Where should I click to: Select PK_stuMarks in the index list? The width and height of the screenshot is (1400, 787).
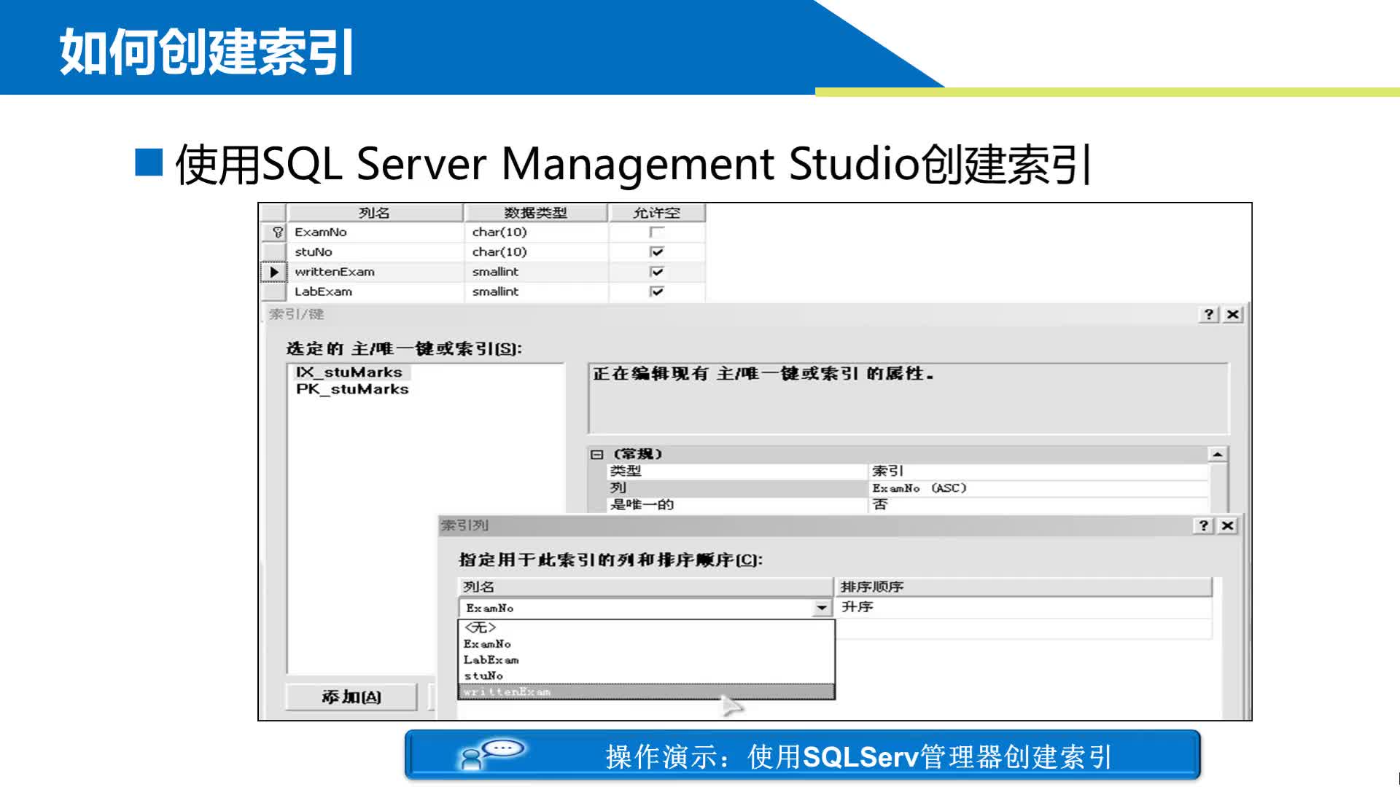pyautogui.click(x=352, y=389)
